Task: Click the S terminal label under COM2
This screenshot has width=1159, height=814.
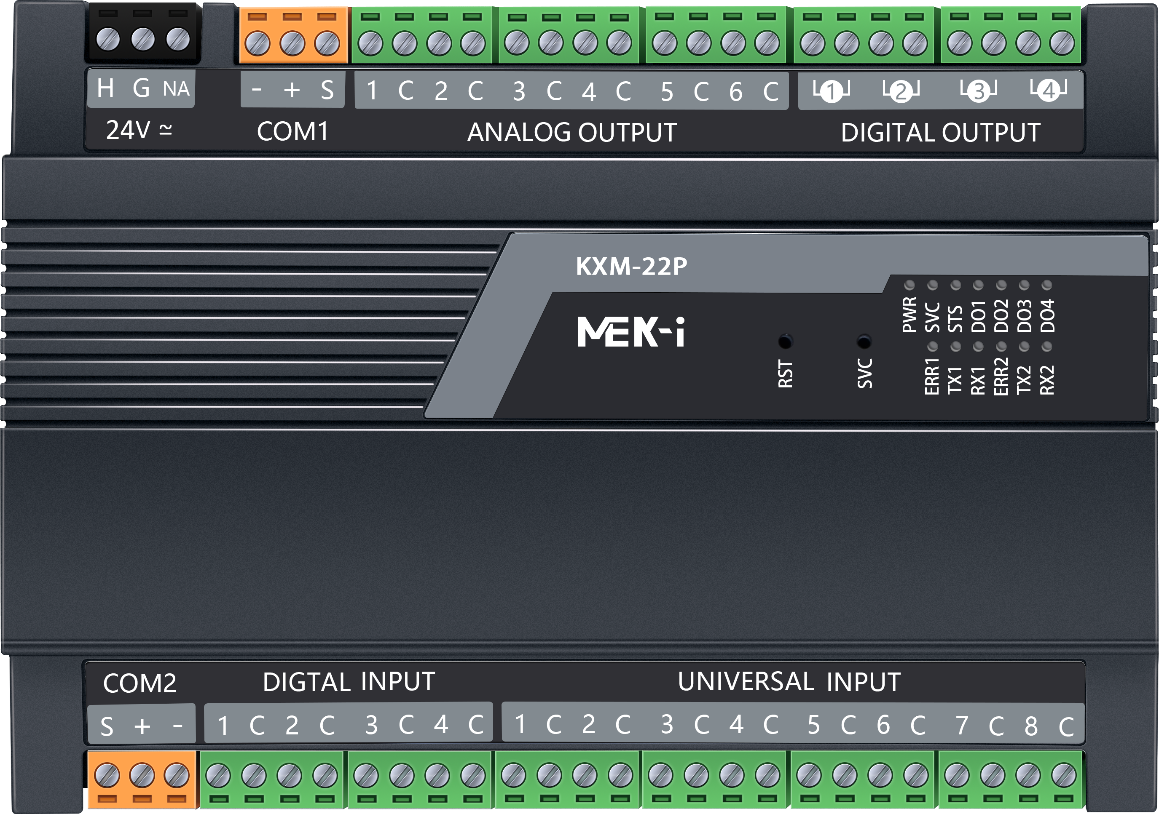Action: 107,727
